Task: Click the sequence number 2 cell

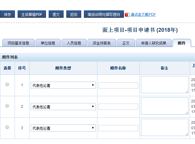Action: (x=22, y=107)
